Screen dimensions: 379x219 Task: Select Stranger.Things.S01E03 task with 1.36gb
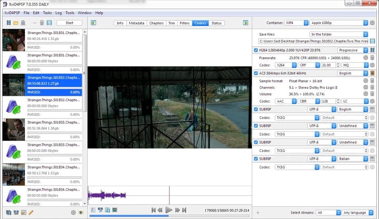point(43,129)
